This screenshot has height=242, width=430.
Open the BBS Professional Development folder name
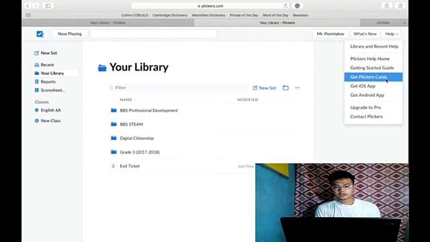148,110
